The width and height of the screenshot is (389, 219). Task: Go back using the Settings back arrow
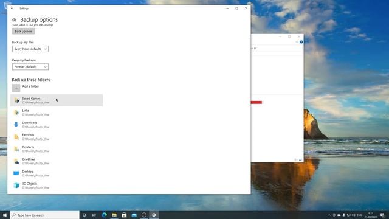pos(12,8)
